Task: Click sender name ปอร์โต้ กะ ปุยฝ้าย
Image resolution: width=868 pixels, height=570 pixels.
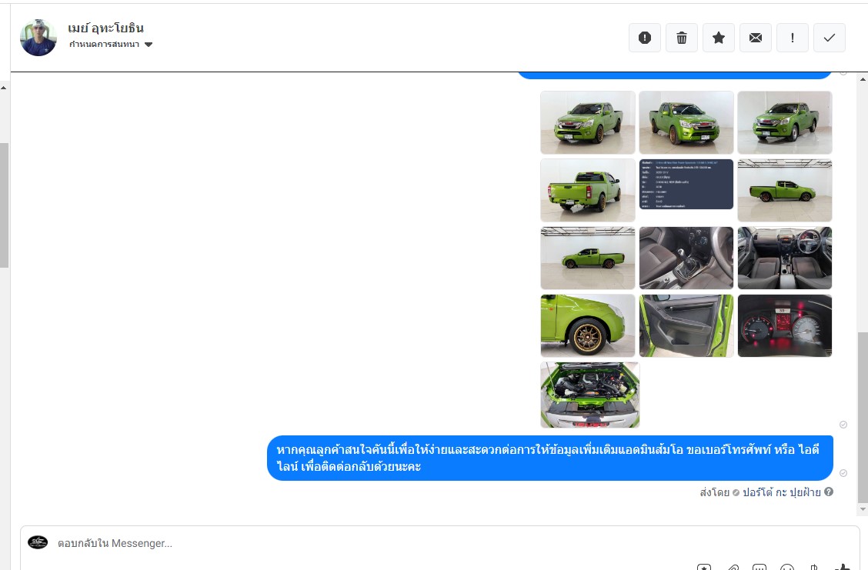Action: click(x=782, y=492)
